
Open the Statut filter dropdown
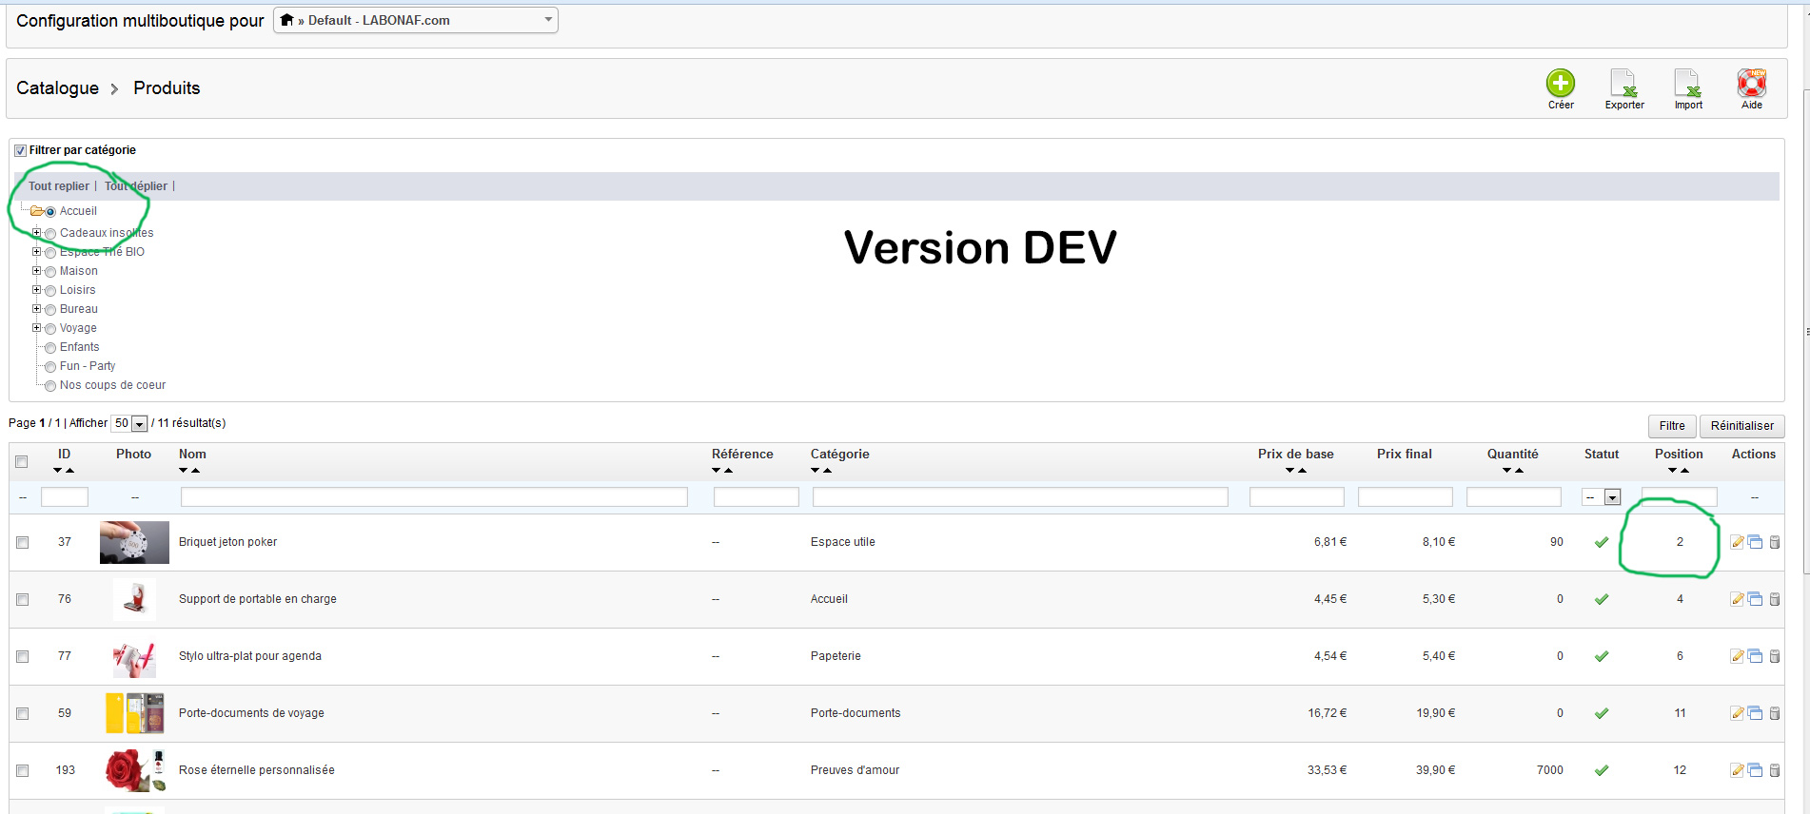1602,497
